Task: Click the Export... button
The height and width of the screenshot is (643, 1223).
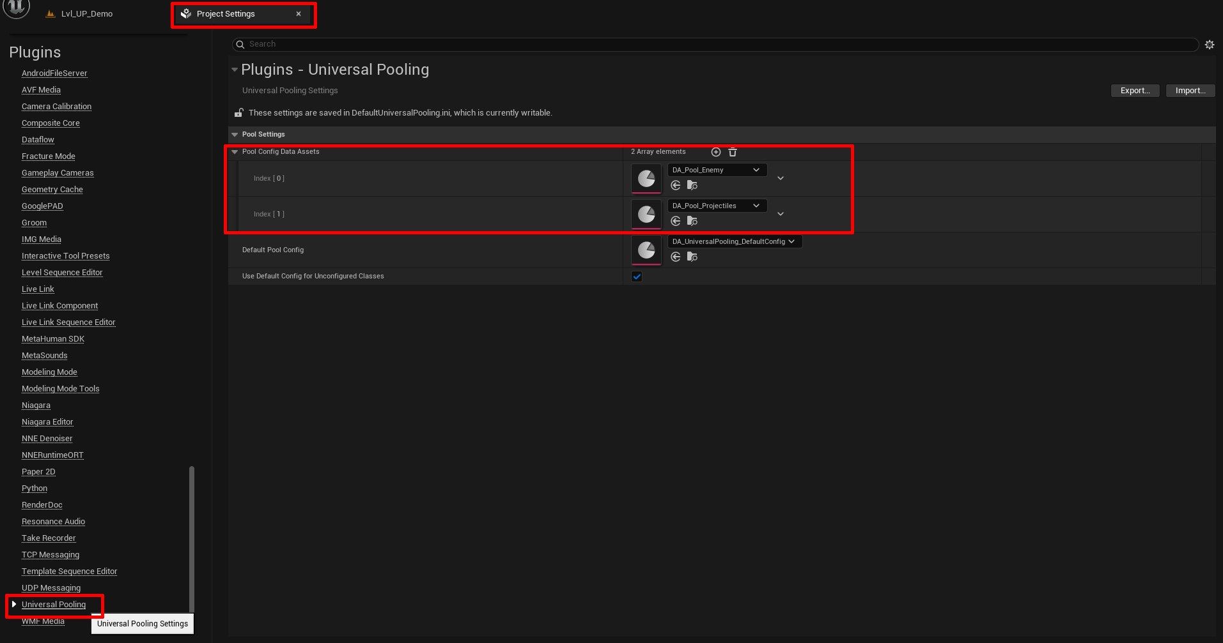Action: pos(1135,91)
